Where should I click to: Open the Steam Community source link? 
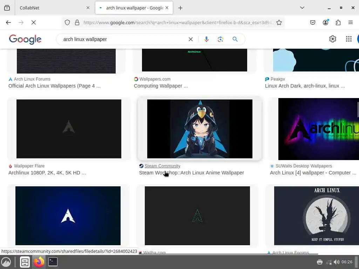(x=162, y=166)
